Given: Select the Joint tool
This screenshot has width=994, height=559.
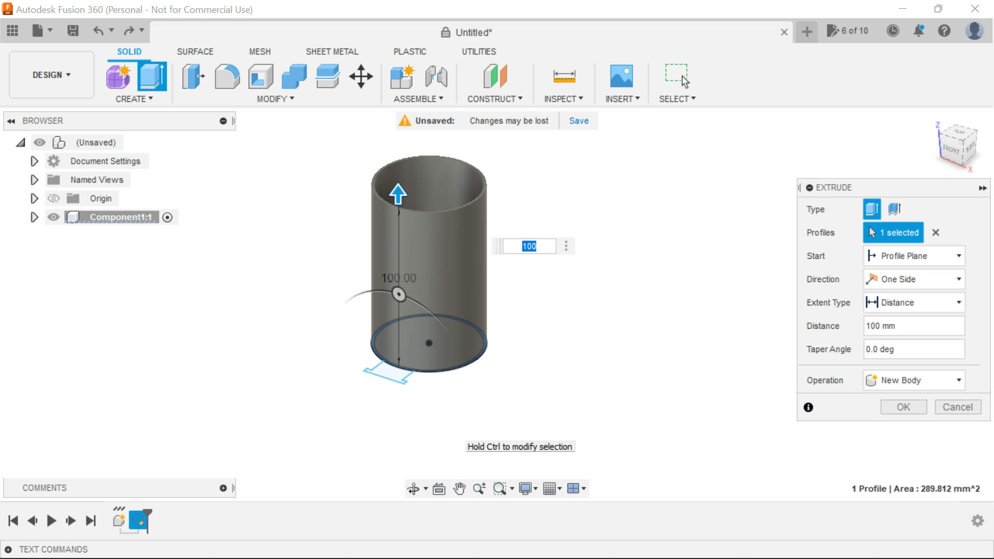Looking at the screenshot, I should click(x=436, y=76).
